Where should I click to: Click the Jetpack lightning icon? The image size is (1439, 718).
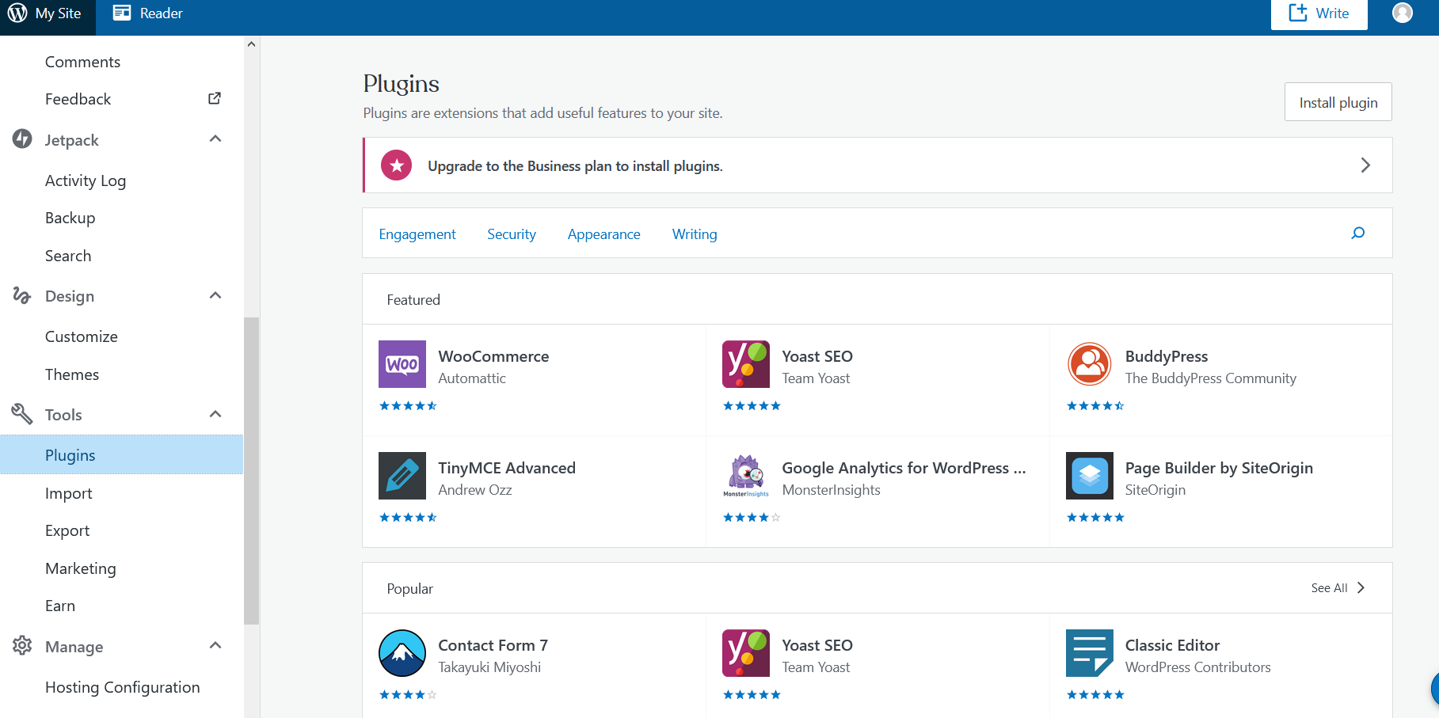click(x=22, y=139)
